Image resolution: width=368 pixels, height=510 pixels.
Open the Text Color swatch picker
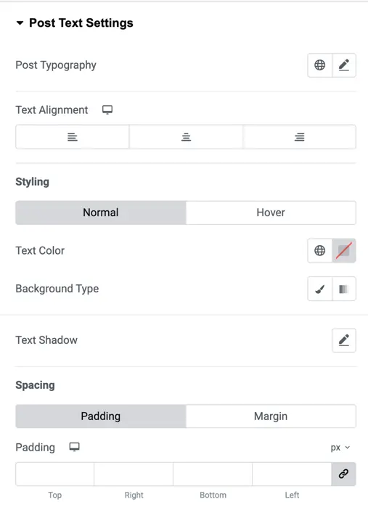[344, 250]
